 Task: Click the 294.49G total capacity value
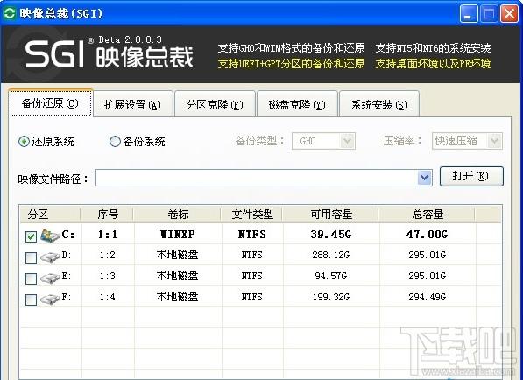tap(428, 297)
